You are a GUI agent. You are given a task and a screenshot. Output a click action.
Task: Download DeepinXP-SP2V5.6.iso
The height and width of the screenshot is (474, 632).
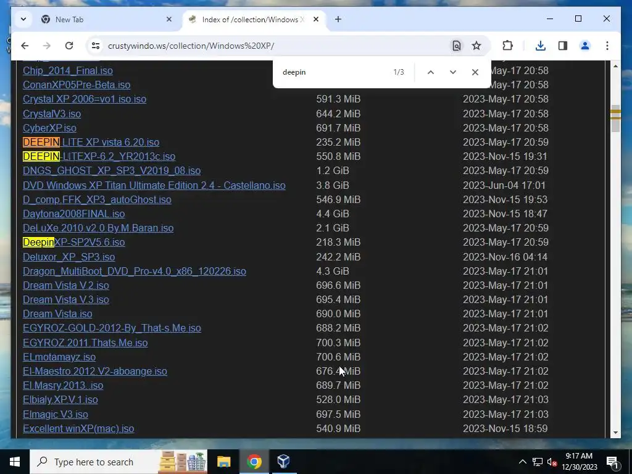coord(74,242)
